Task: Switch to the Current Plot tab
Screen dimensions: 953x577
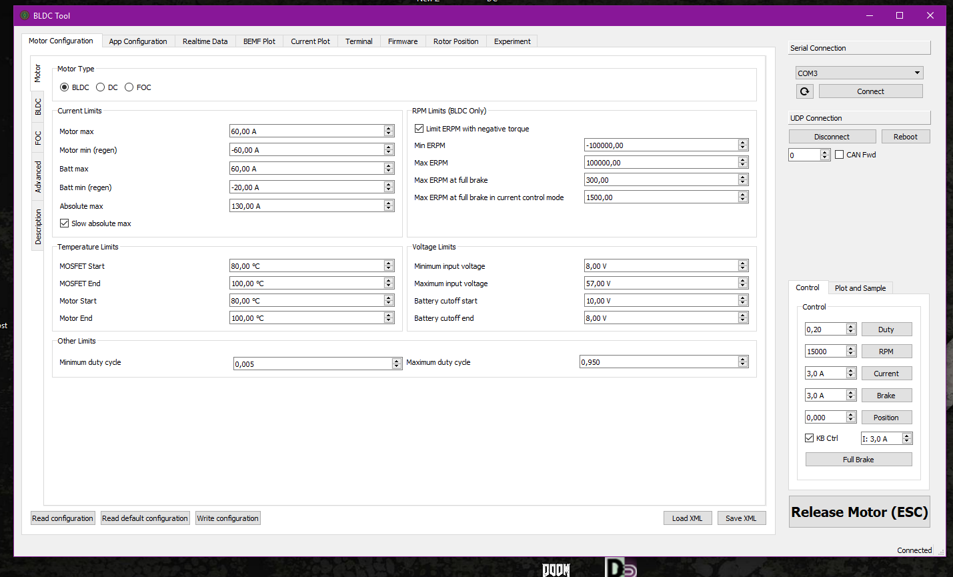Action: 310,41
